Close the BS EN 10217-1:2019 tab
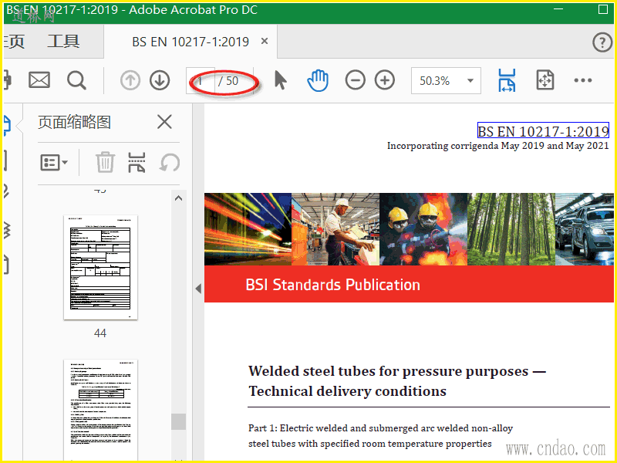617x463 pixels. coord(265,41)
